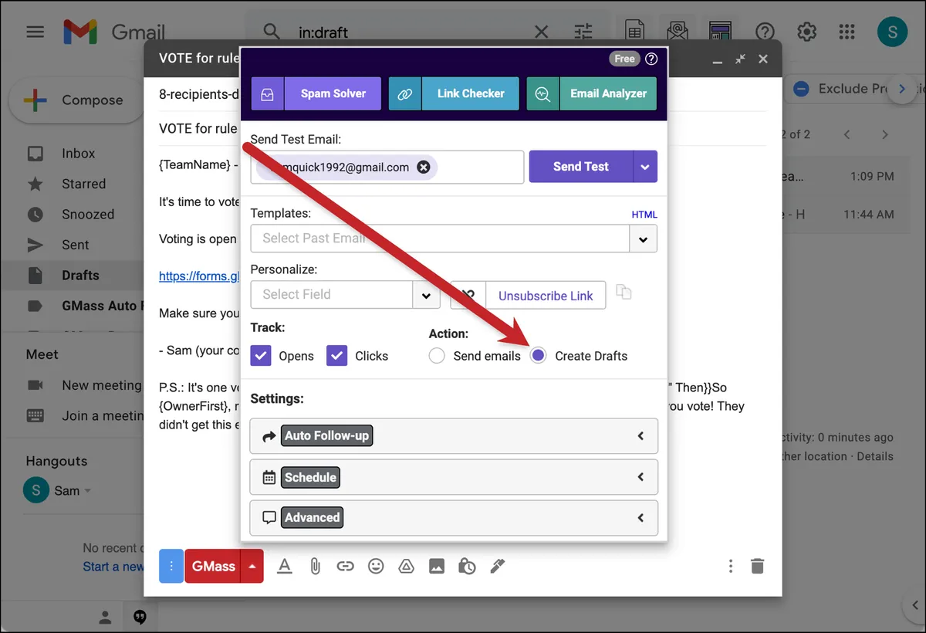This screenshot has width=926, height=633.
Task: Select the Send emails radio button
Action: [x=438, y=356]
